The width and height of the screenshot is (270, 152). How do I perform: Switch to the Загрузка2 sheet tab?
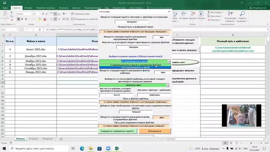point(48,139)
